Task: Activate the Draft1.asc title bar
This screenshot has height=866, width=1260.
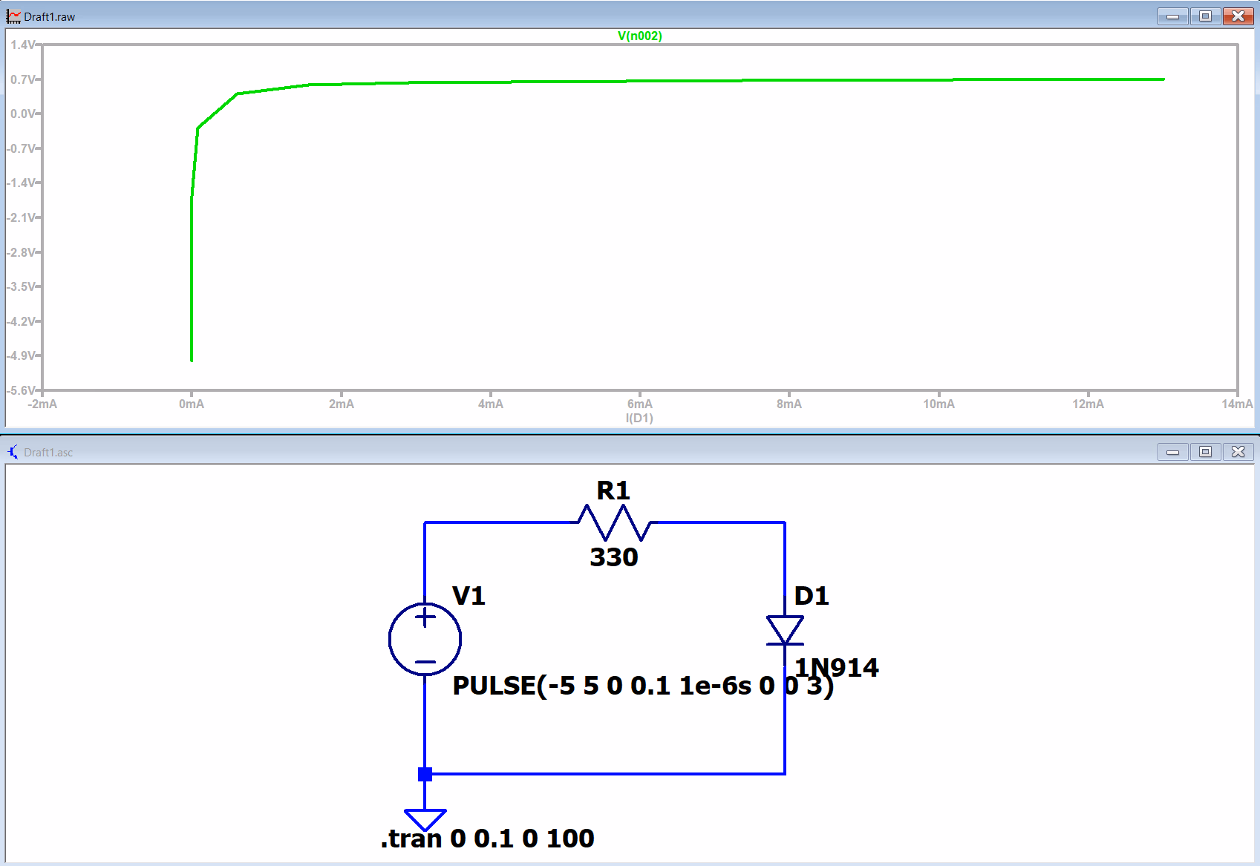Action: pos(594,452)
